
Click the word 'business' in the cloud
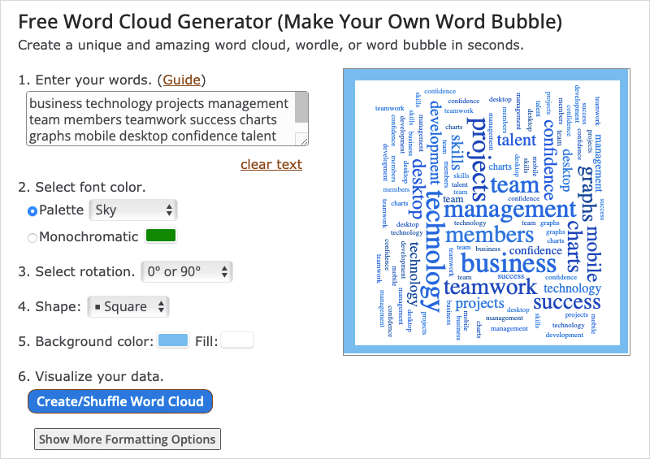pos(509,263)
